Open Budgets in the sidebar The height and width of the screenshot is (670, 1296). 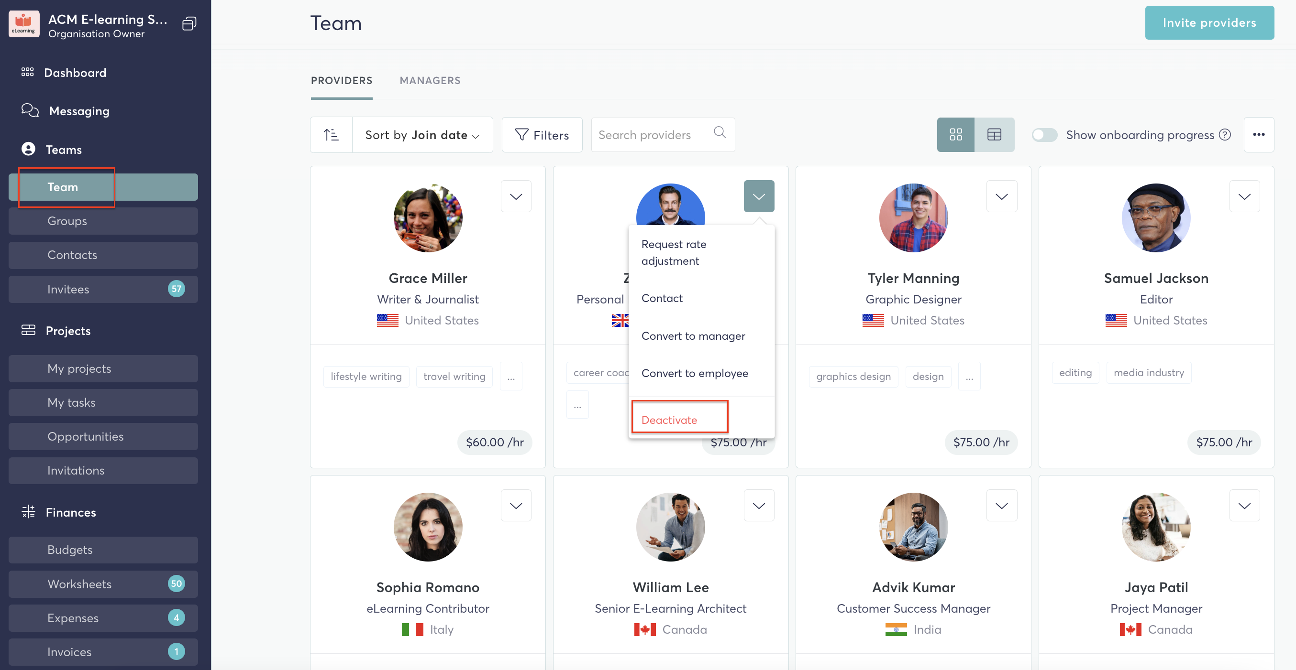pyautogui.click(x=103, y=550)
